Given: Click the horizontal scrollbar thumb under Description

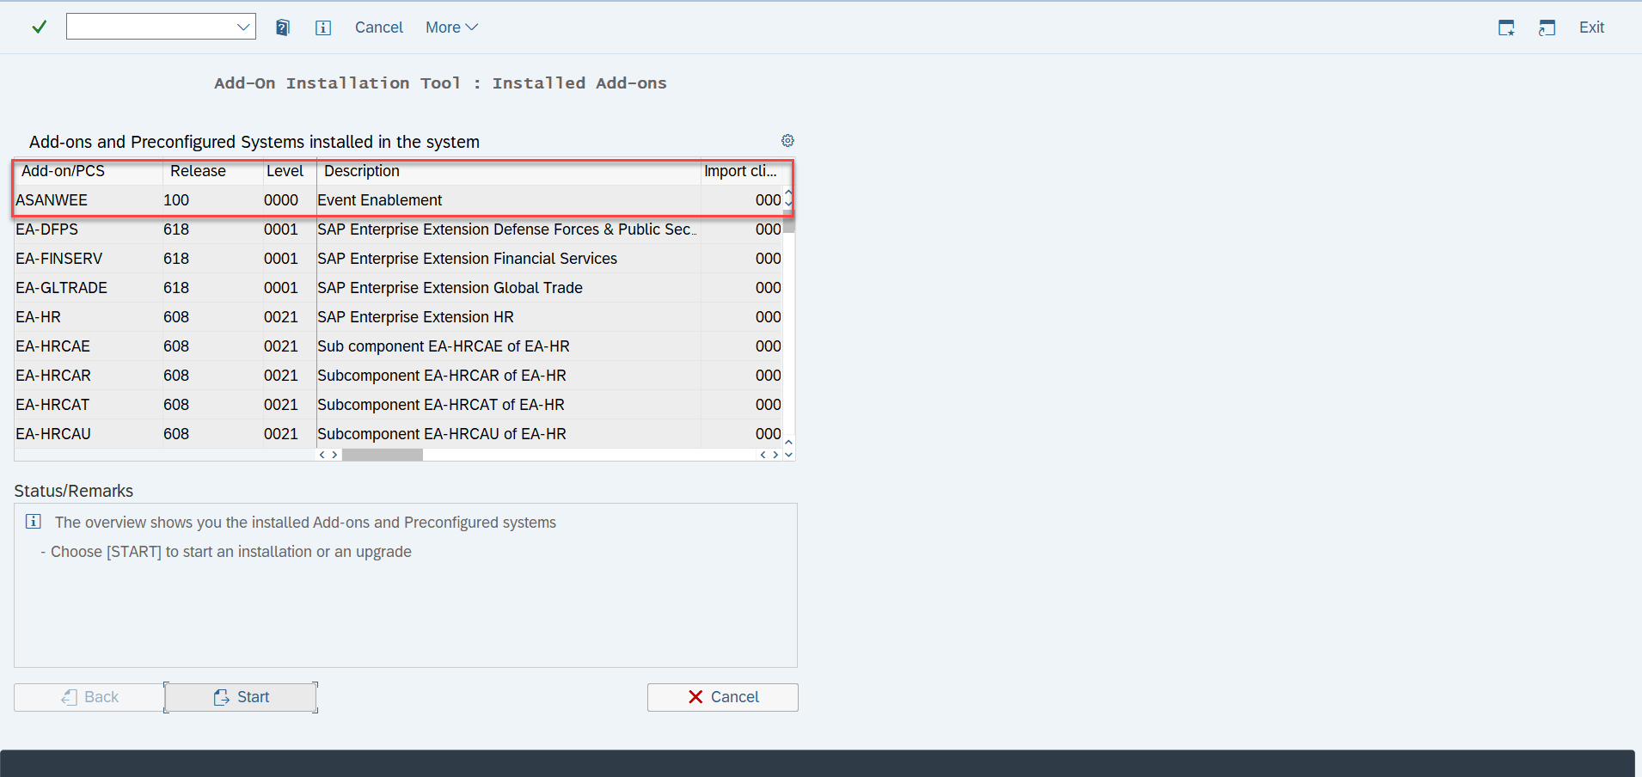Looking at the screenshot, I should pyautogui.click(x=383, y=455).
